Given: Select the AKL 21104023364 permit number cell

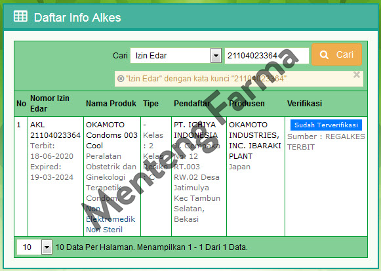Looking at the screenshot, I should coord(55,130).
